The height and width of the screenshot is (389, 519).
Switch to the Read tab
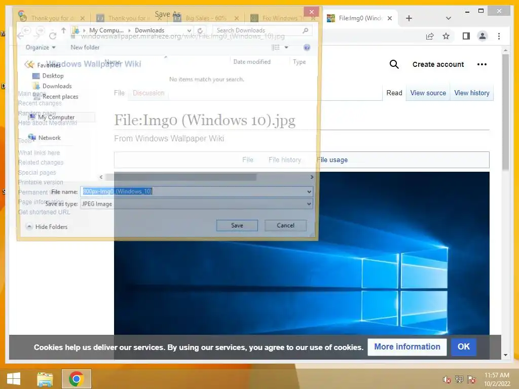(x=394, y=93)
